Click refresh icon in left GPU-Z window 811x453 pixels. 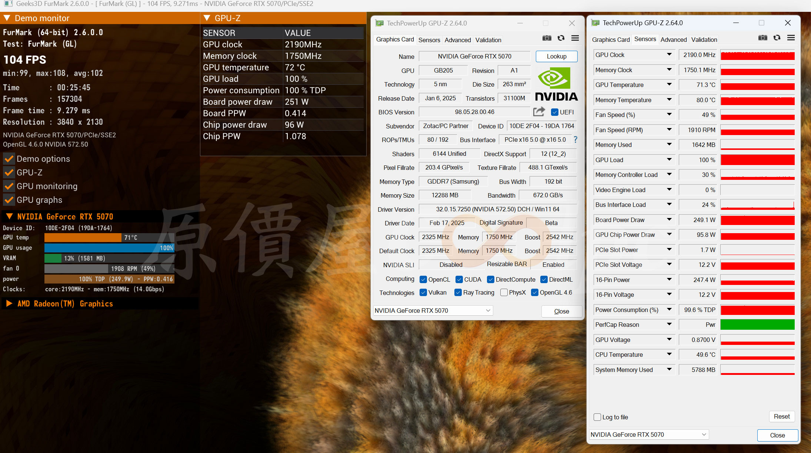561,38
